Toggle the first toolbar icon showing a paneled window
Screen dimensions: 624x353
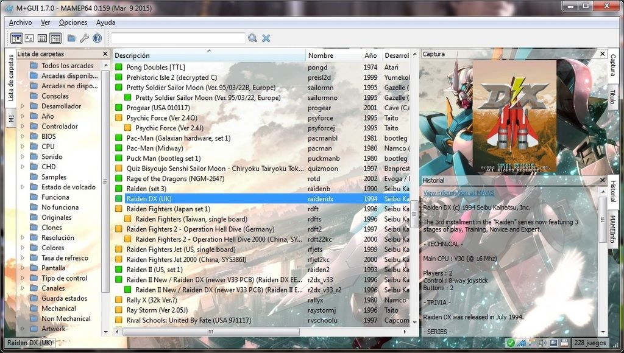16,38
